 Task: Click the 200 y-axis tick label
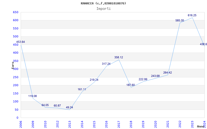point(16,85)
